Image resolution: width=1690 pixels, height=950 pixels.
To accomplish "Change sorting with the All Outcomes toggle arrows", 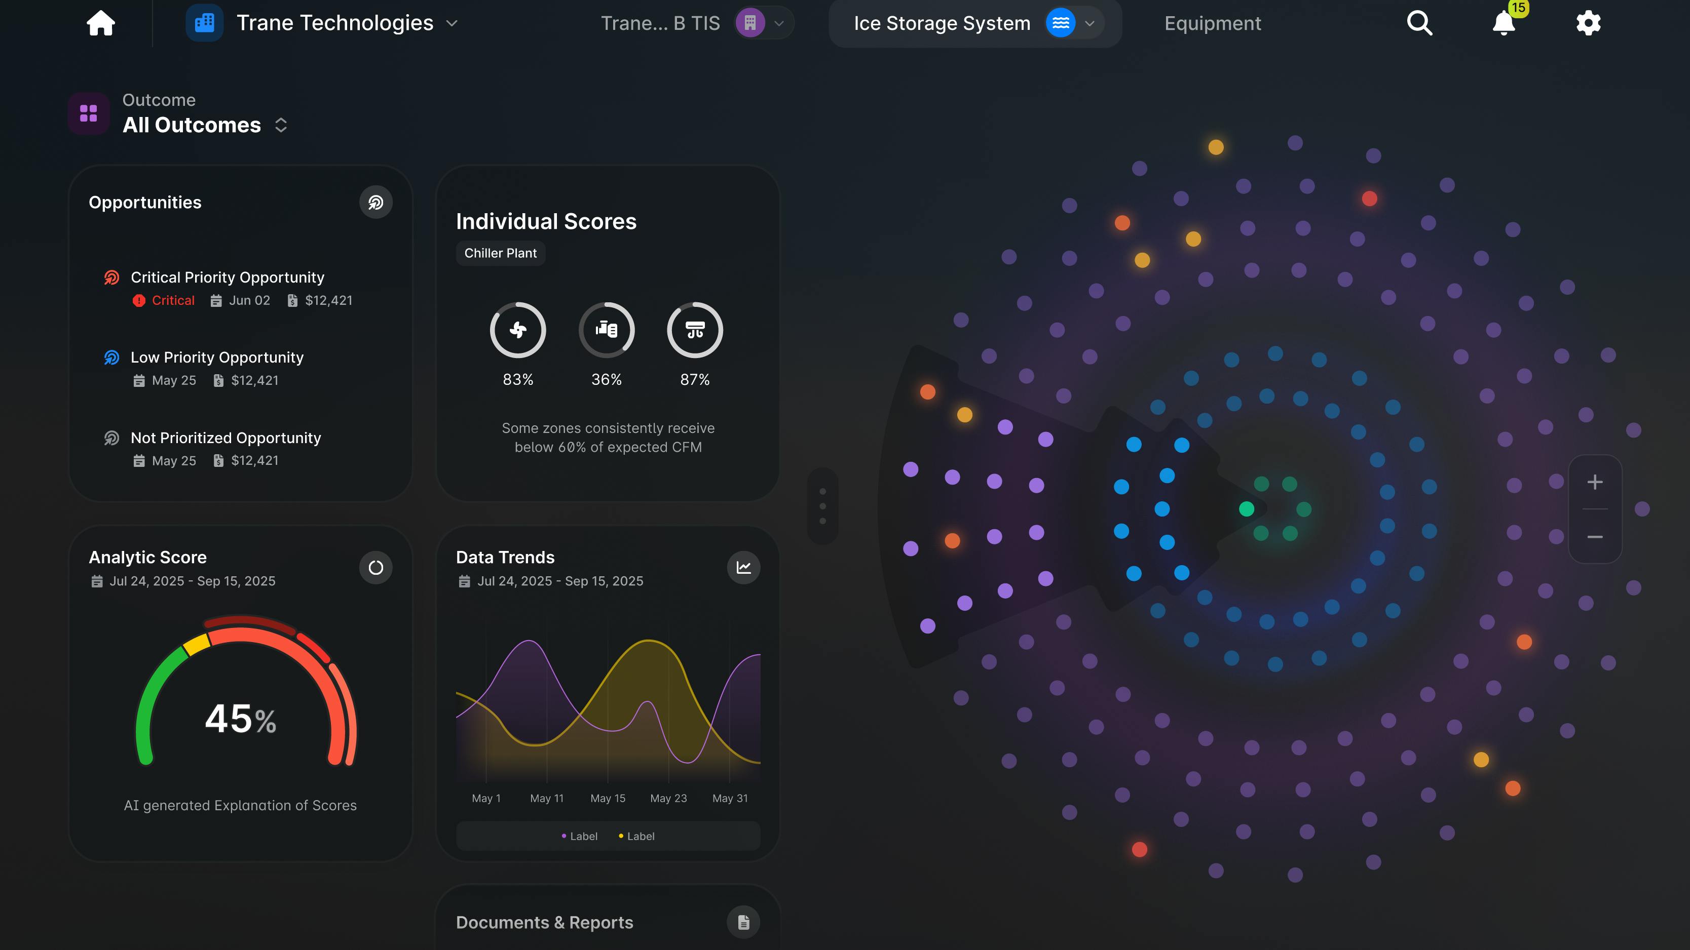I will 281,125.
